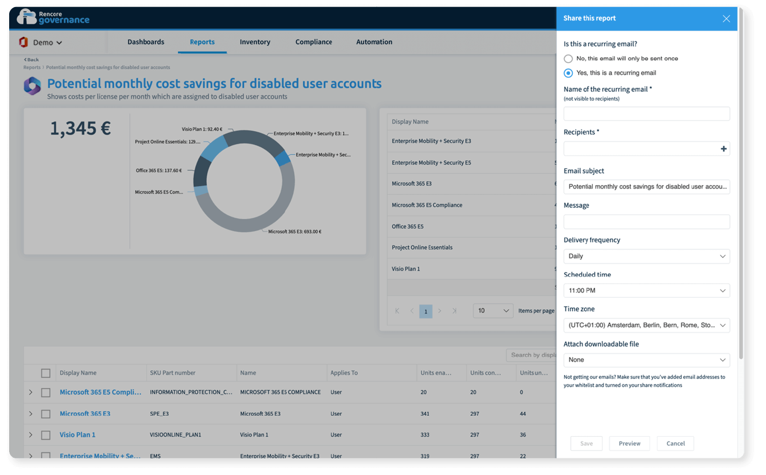The height and width of the screenshot is (475, 766).
Task: Select 'No, this email will only be sent once'
Action: [x=568, y=59]
